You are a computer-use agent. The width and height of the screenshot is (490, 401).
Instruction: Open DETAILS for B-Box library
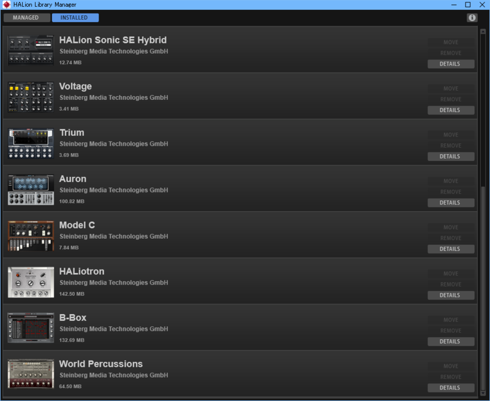tap(451, 342)
